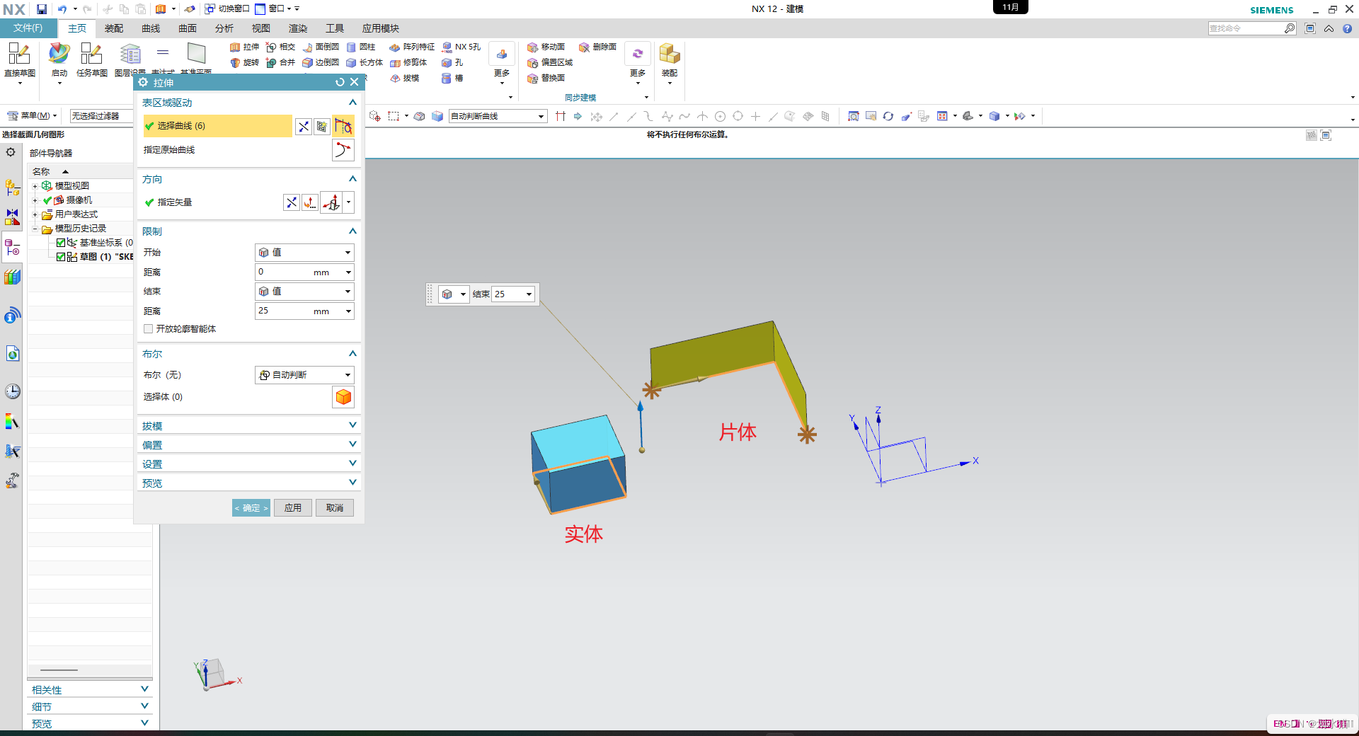The width and height of the screenshot is (1359, 736).
Task: Select the 删除面 (Delete Face) tool
Action: point(597,47)
